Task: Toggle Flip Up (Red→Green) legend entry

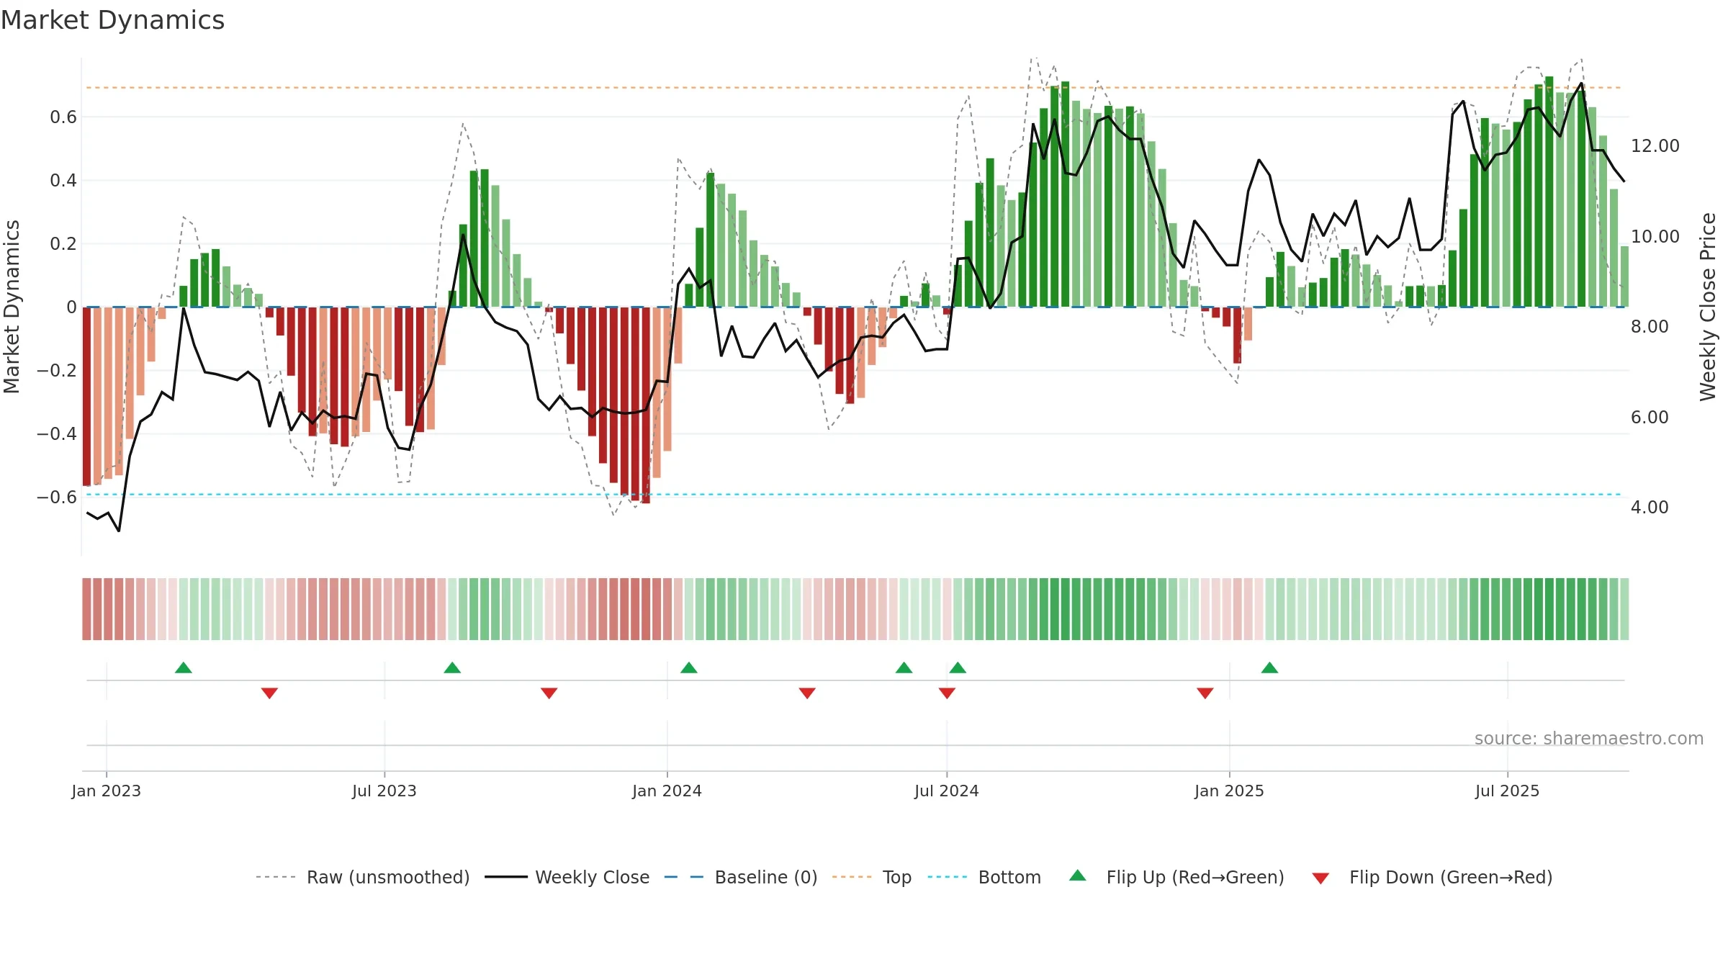Action: click(1176, 877)
